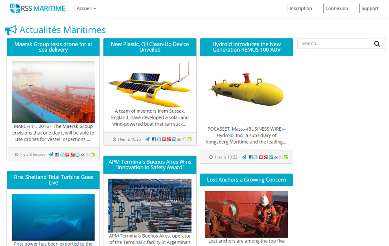Click the "Actualités Maritimes" page heading
The height and width of the screenshot is (246, 389).
click(62, 30)
